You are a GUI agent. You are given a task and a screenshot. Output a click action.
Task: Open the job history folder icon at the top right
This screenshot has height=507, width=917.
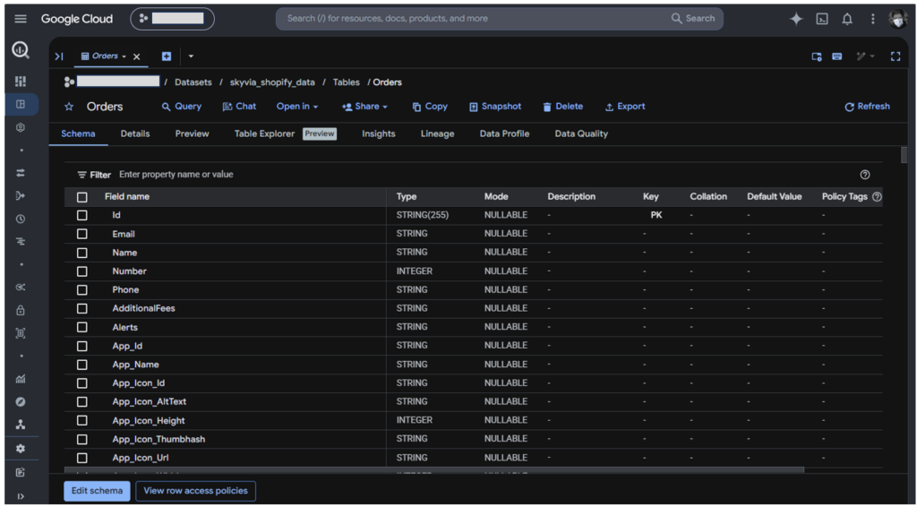pyautogui.click(x=817, y=56)
